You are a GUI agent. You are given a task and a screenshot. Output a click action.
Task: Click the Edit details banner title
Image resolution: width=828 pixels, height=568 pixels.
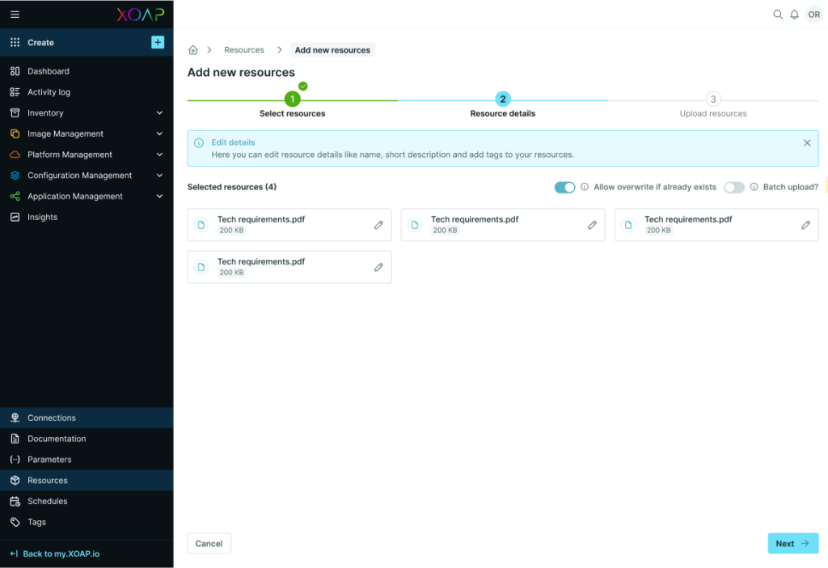coord(233,142)
